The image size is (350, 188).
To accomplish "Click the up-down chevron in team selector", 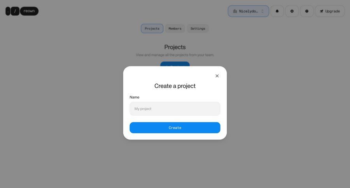I will pyautogui.click(x=262, y=11).
